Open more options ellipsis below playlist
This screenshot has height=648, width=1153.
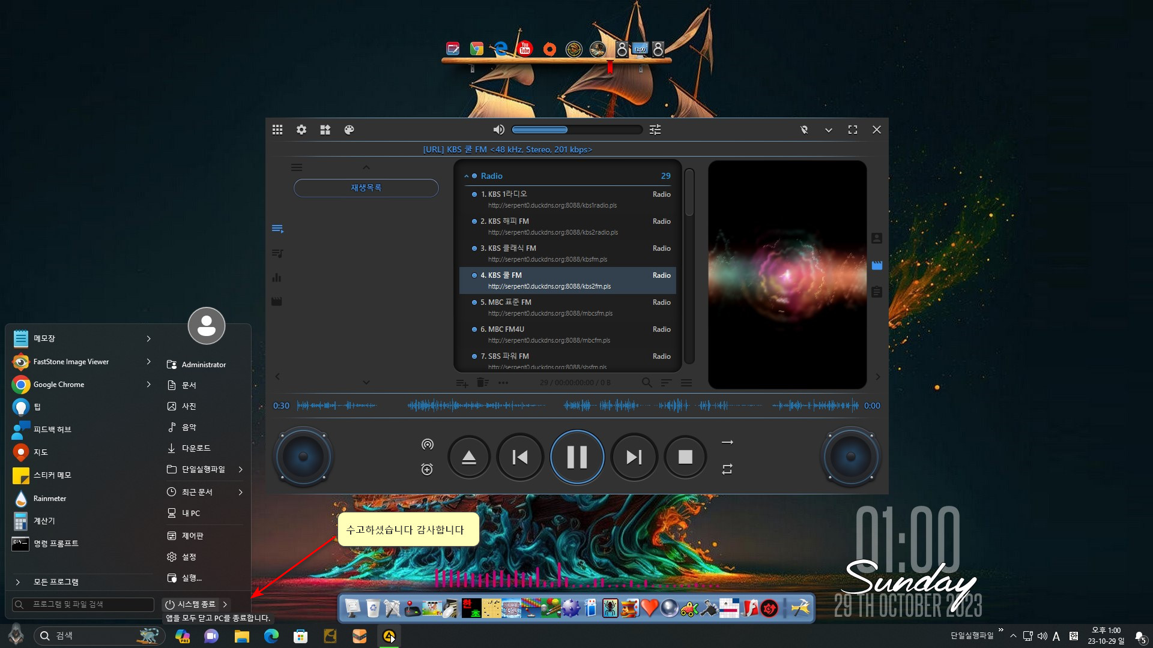pos(503,383)
